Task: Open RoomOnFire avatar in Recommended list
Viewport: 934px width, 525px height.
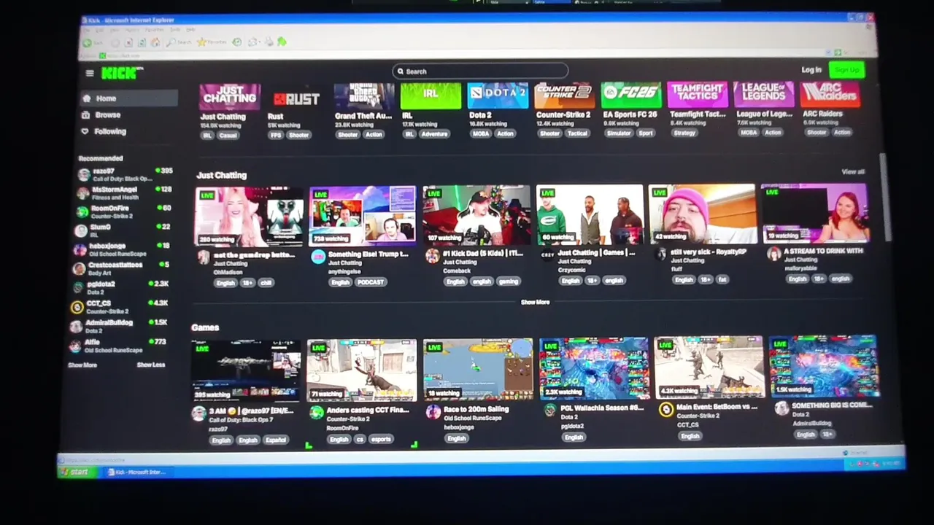Action: [82, 211]
